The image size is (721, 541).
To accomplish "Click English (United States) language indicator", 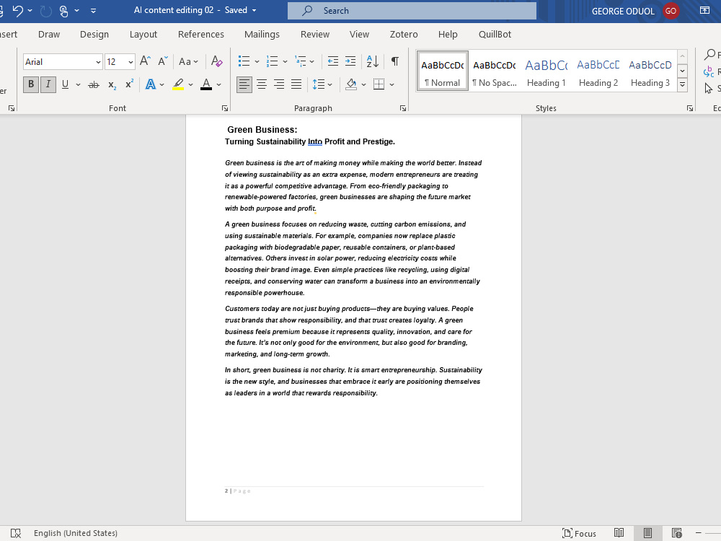I will [76, 533].
